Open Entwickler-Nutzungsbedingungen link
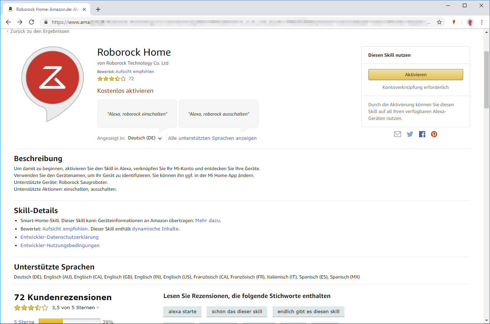 (x=60, y=245)
